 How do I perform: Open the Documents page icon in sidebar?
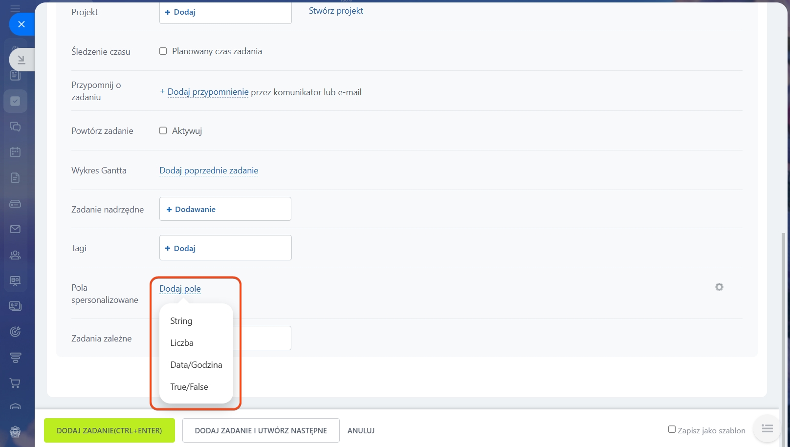pyautogui.click(x=15, y=178)
